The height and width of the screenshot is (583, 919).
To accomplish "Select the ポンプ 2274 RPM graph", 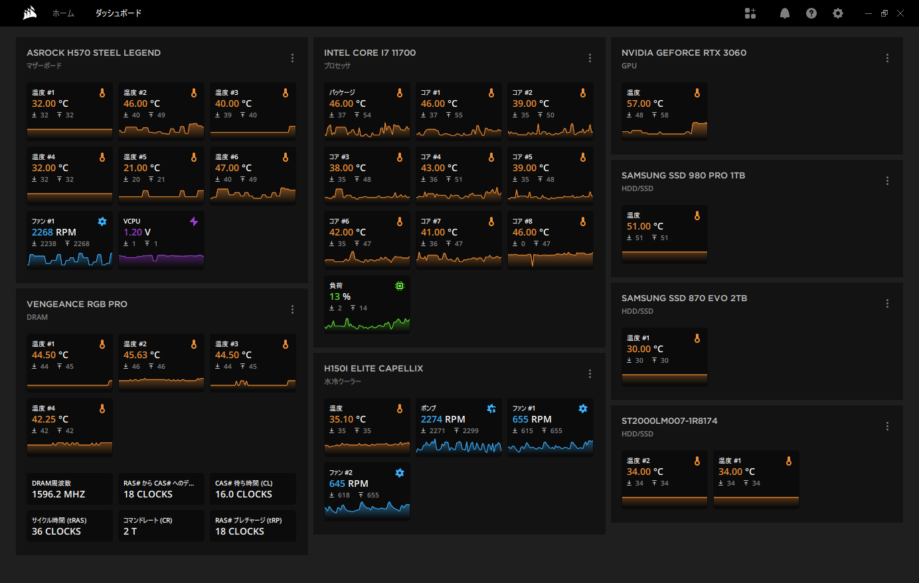I will pos(459,446).
